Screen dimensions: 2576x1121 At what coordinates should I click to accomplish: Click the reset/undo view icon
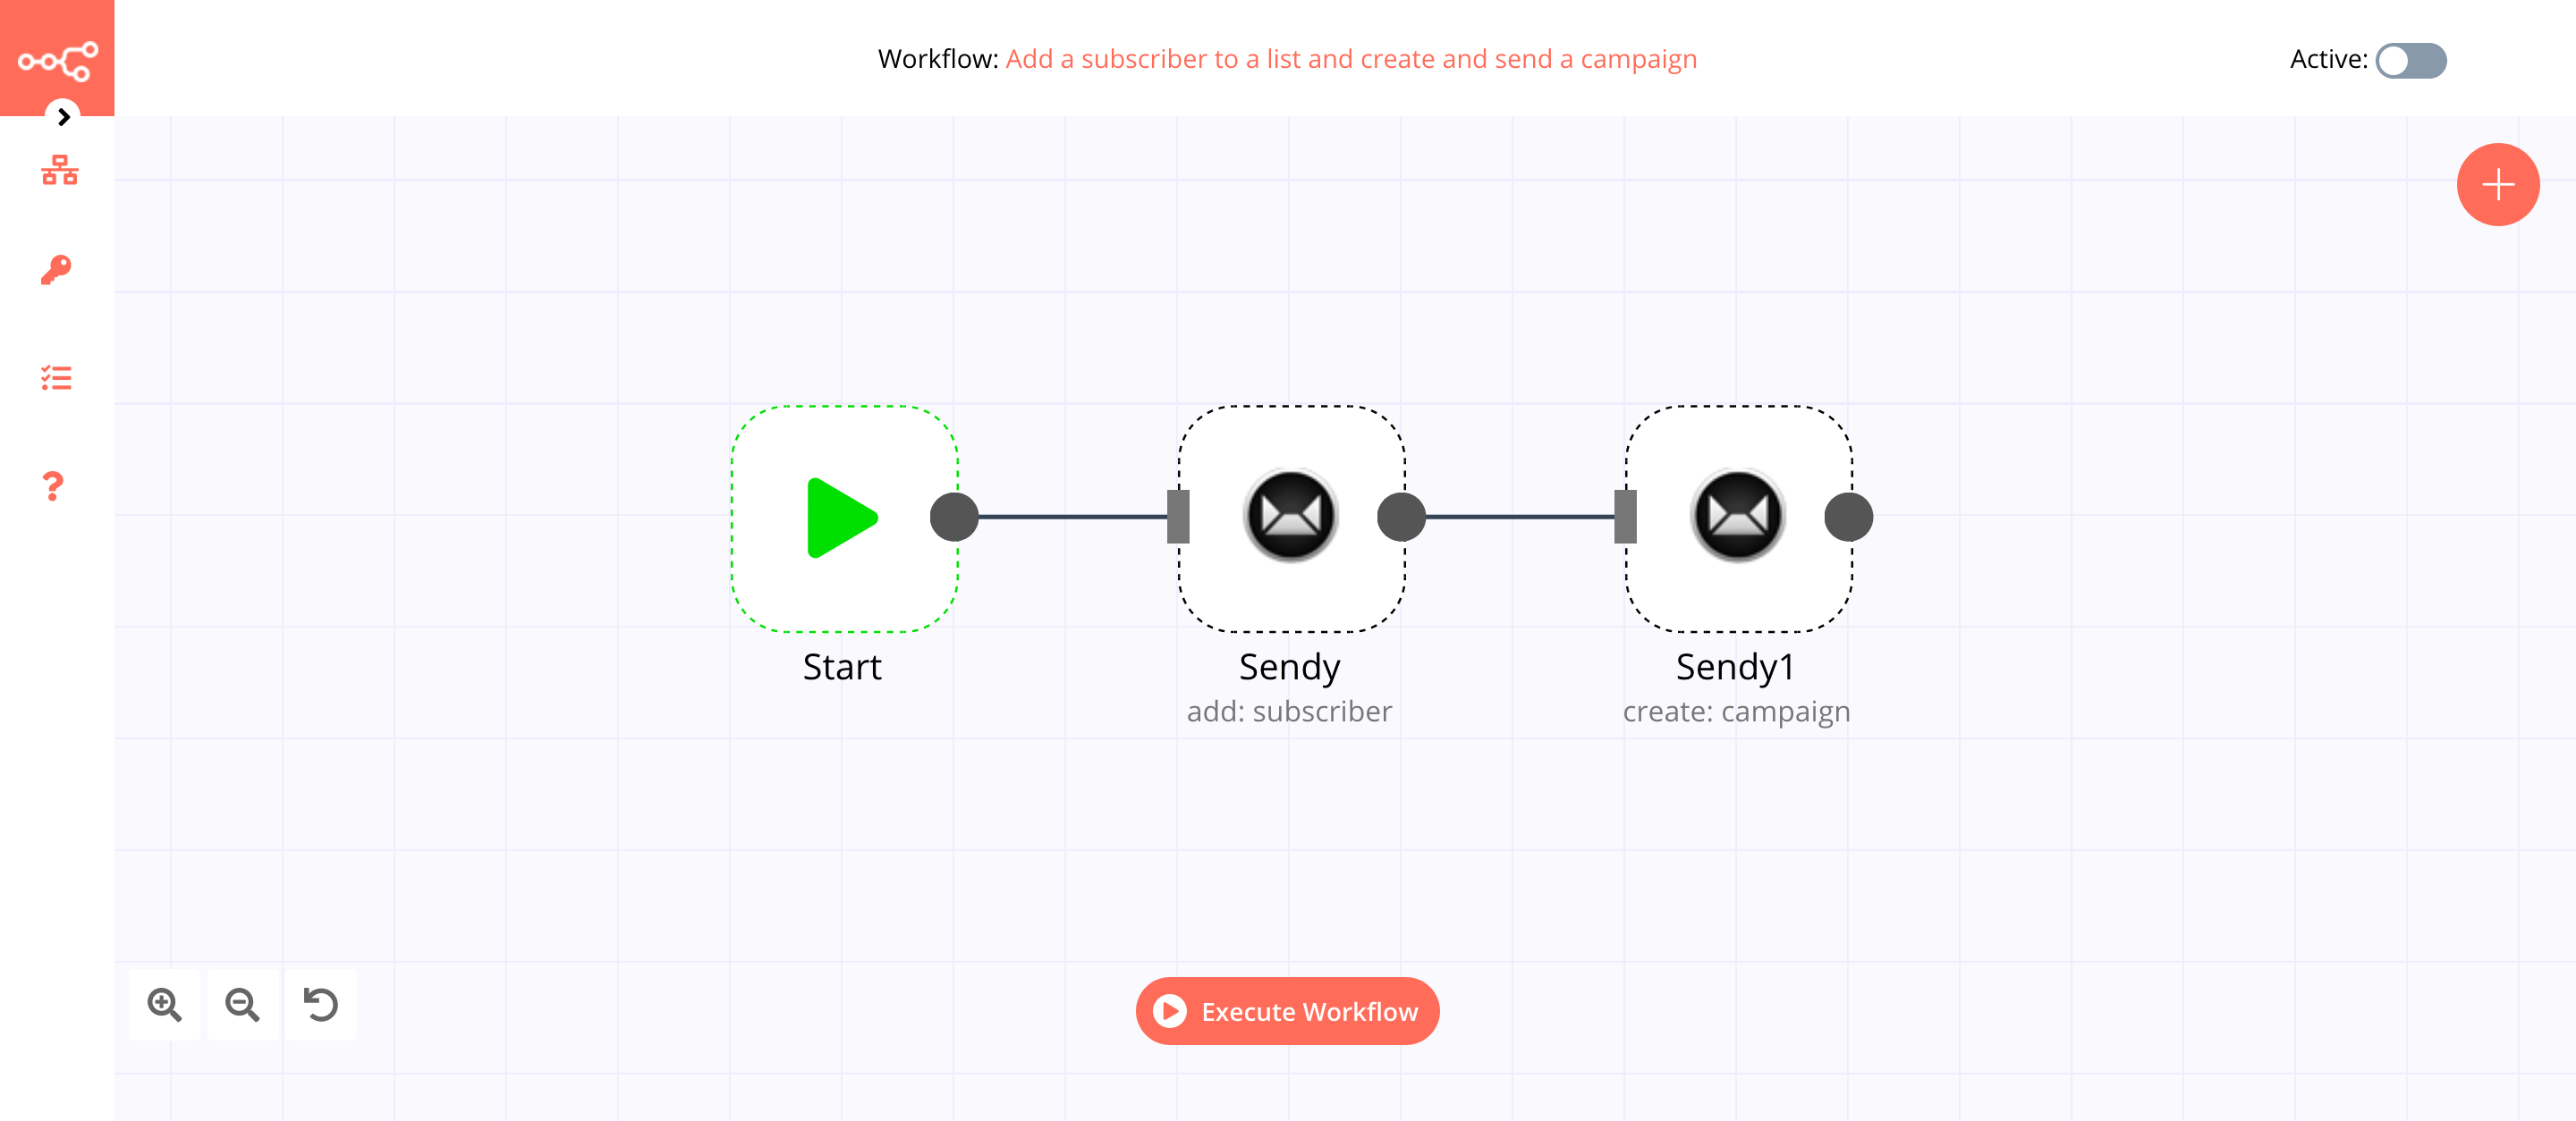[322, 1003]
